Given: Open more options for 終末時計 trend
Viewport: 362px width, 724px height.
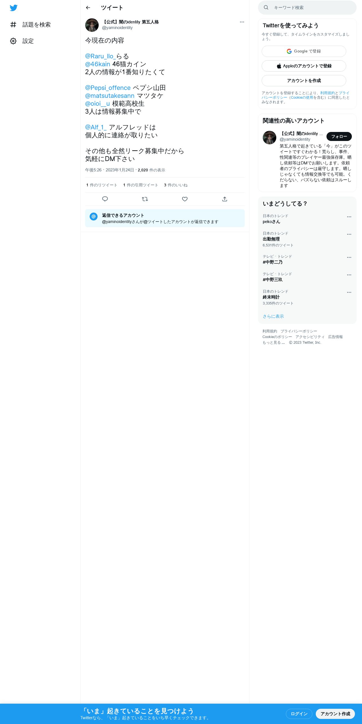Looking at the screenshot, I should click(349, 292).
